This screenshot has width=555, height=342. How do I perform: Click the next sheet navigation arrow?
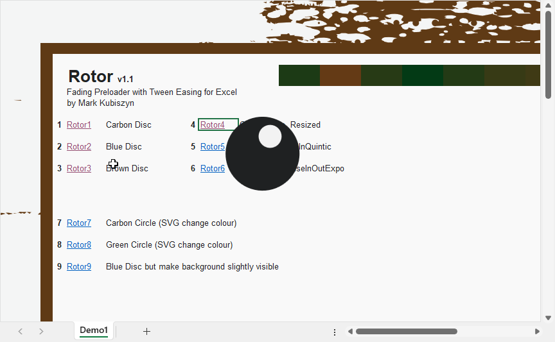[x=41, y=331]
